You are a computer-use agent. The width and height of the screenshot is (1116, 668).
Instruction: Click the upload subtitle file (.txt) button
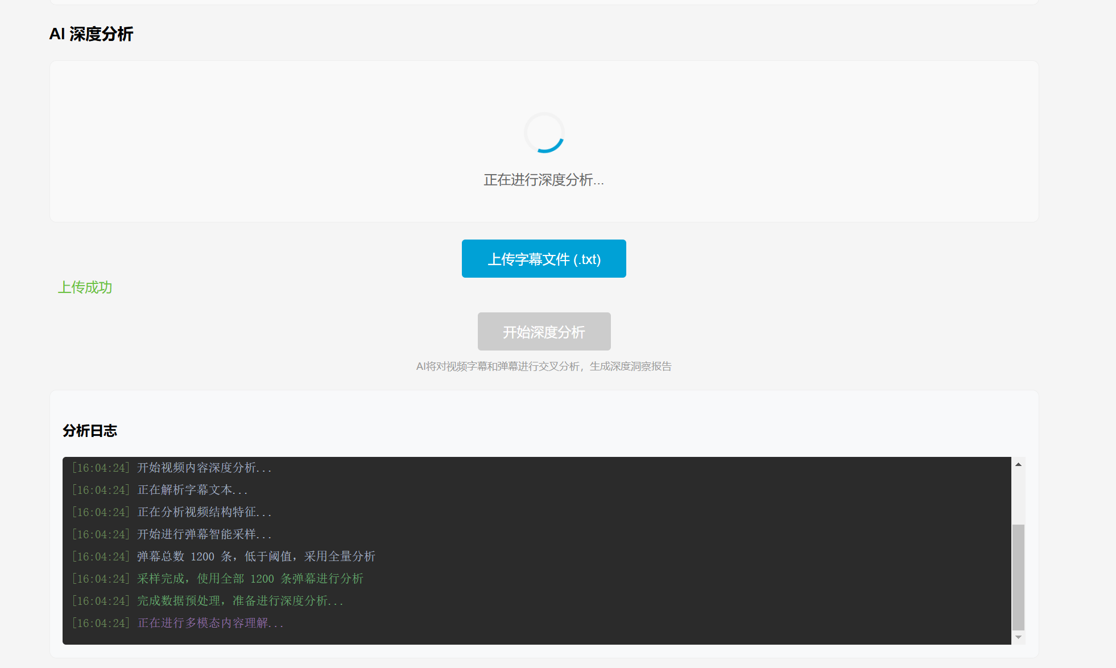click(544, 259)
